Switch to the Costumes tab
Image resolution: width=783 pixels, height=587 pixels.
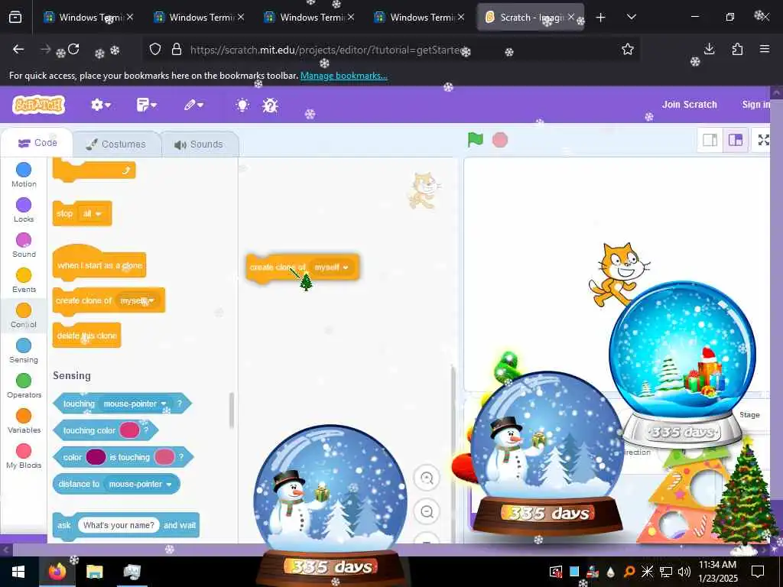click(116, 144)
